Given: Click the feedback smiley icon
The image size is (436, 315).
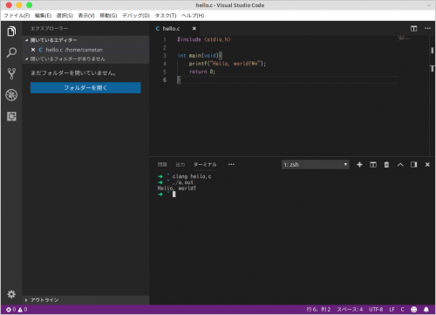Looking at the screenshot, I should click(414, 310).
